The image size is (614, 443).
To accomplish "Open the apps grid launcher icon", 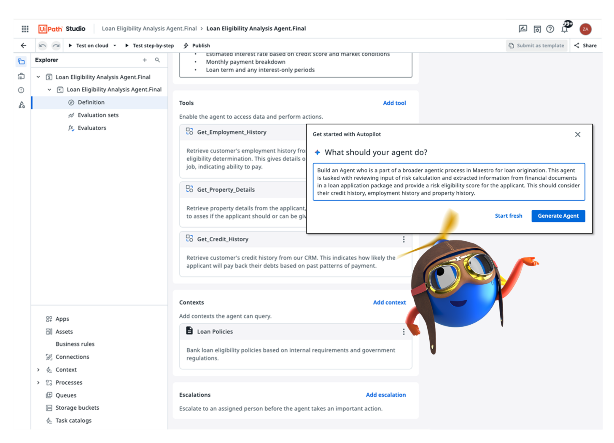I will (25, 29).
